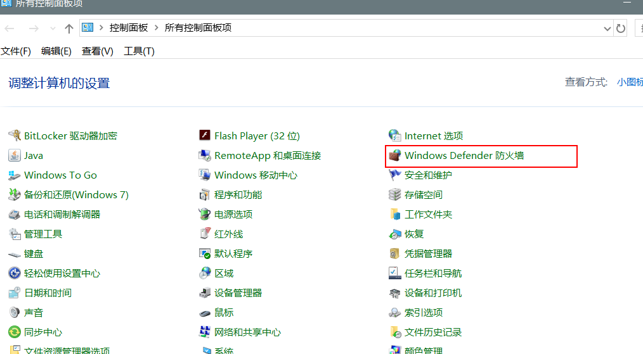Open the 日期和时间 icon
Image resolution: width=643 pixels, height=354 pixels.
15,293
